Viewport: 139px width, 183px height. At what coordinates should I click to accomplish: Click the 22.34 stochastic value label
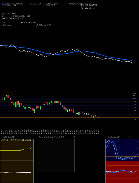tap(135, 156)
